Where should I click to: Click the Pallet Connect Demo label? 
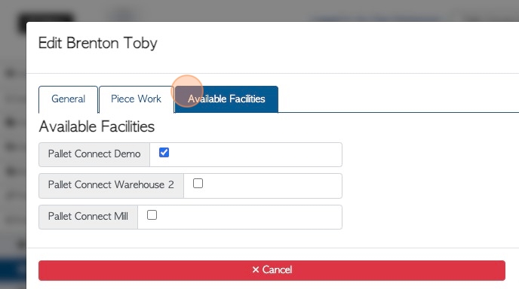pos(94,154)
